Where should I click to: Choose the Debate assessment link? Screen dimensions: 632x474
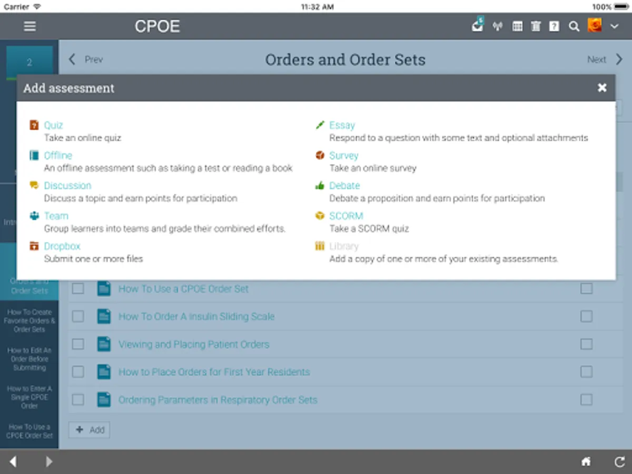(x=344, y=185)
